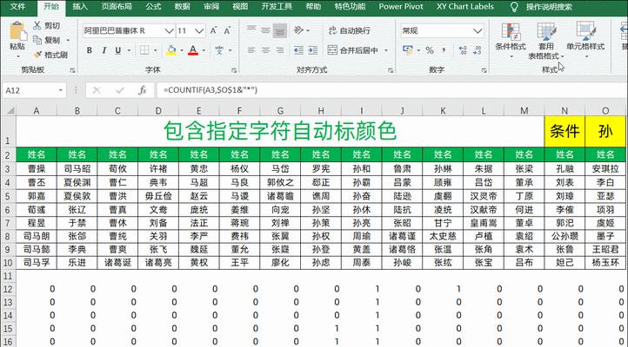The image size is (628, 347).
Task: Select the yellow cell containing 孙
Action: click(x=605, y=131)
